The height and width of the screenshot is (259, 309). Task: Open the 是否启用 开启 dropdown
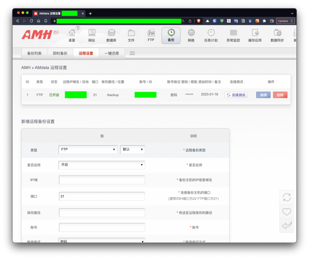[x=102, y=165]
